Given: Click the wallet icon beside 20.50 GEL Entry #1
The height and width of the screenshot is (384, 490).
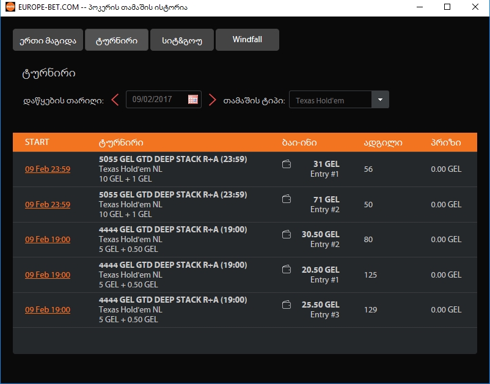Looking at the screenshot, I should pos(286,269).
